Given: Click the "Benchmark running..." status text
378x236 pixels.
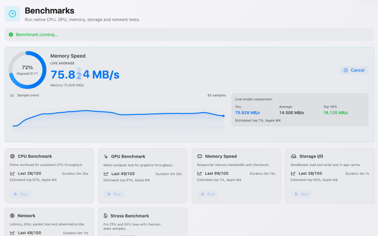Looking at the screenshot, I should tap(37, 35).
